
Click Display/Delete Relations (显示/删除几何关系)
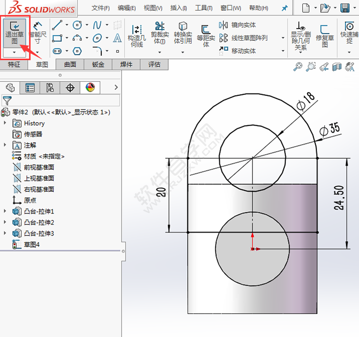[x=301, y=36]
